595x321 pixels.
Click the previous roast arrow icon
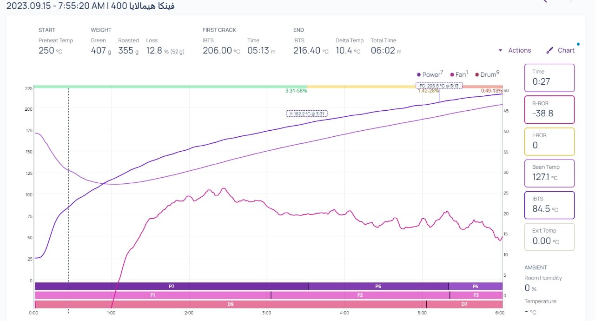click(545, 1)
